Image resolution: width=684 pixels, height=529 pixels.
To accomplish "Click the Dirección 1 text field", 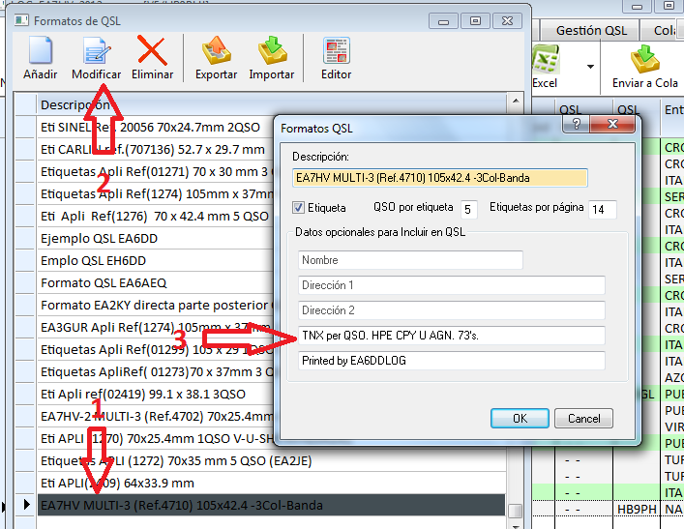I will point(451,285).
